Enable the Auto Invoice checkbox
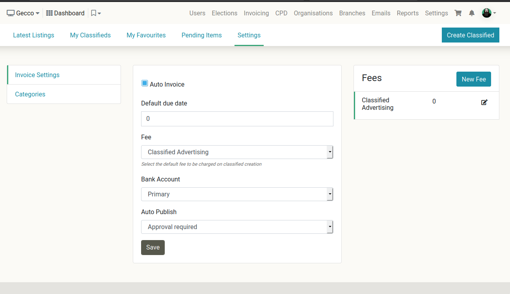This screenshot has height=294, width=510. 144,83
